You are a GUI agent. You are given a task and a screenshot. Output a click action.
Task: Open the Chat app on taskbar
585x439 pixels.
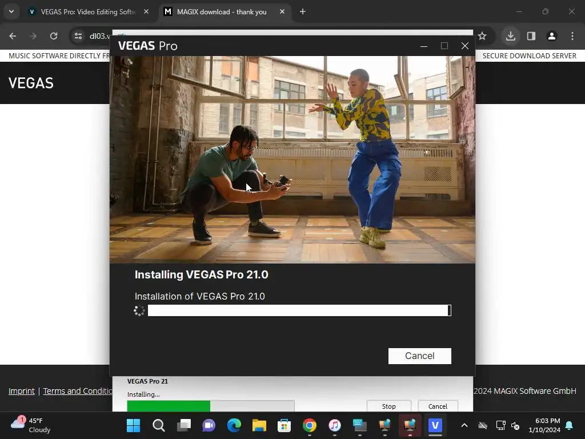(209, 425)
